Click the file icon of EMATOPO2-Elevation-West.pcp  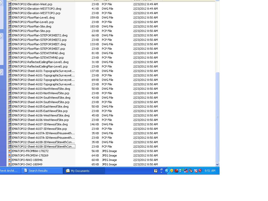click(10, 4)
